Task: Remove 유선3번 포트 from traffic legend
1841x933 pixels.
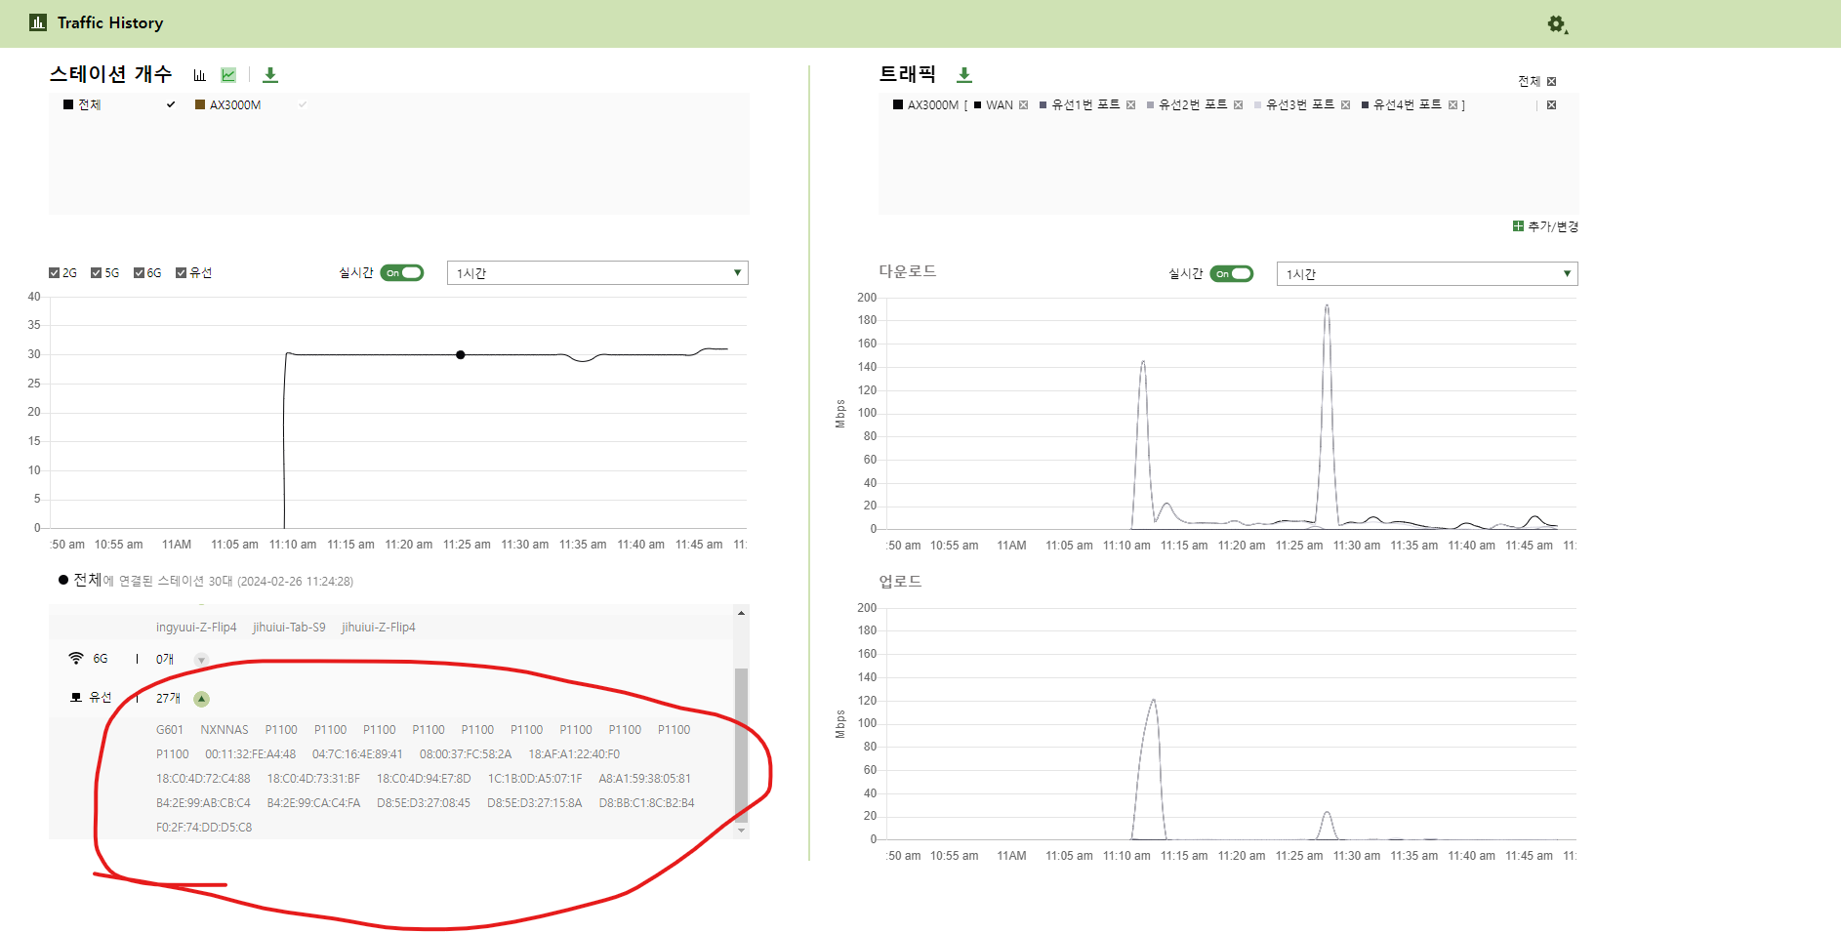Action: 1345,105
